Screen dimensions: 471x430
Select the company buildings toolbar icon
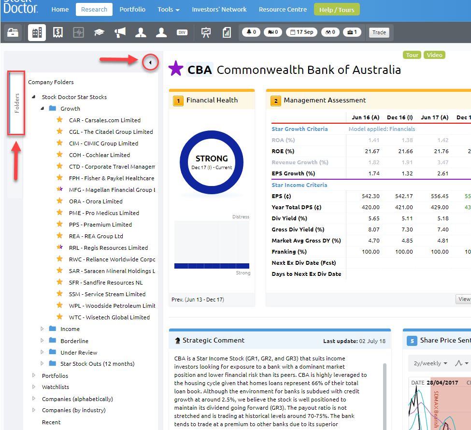(x=37, y=32)
